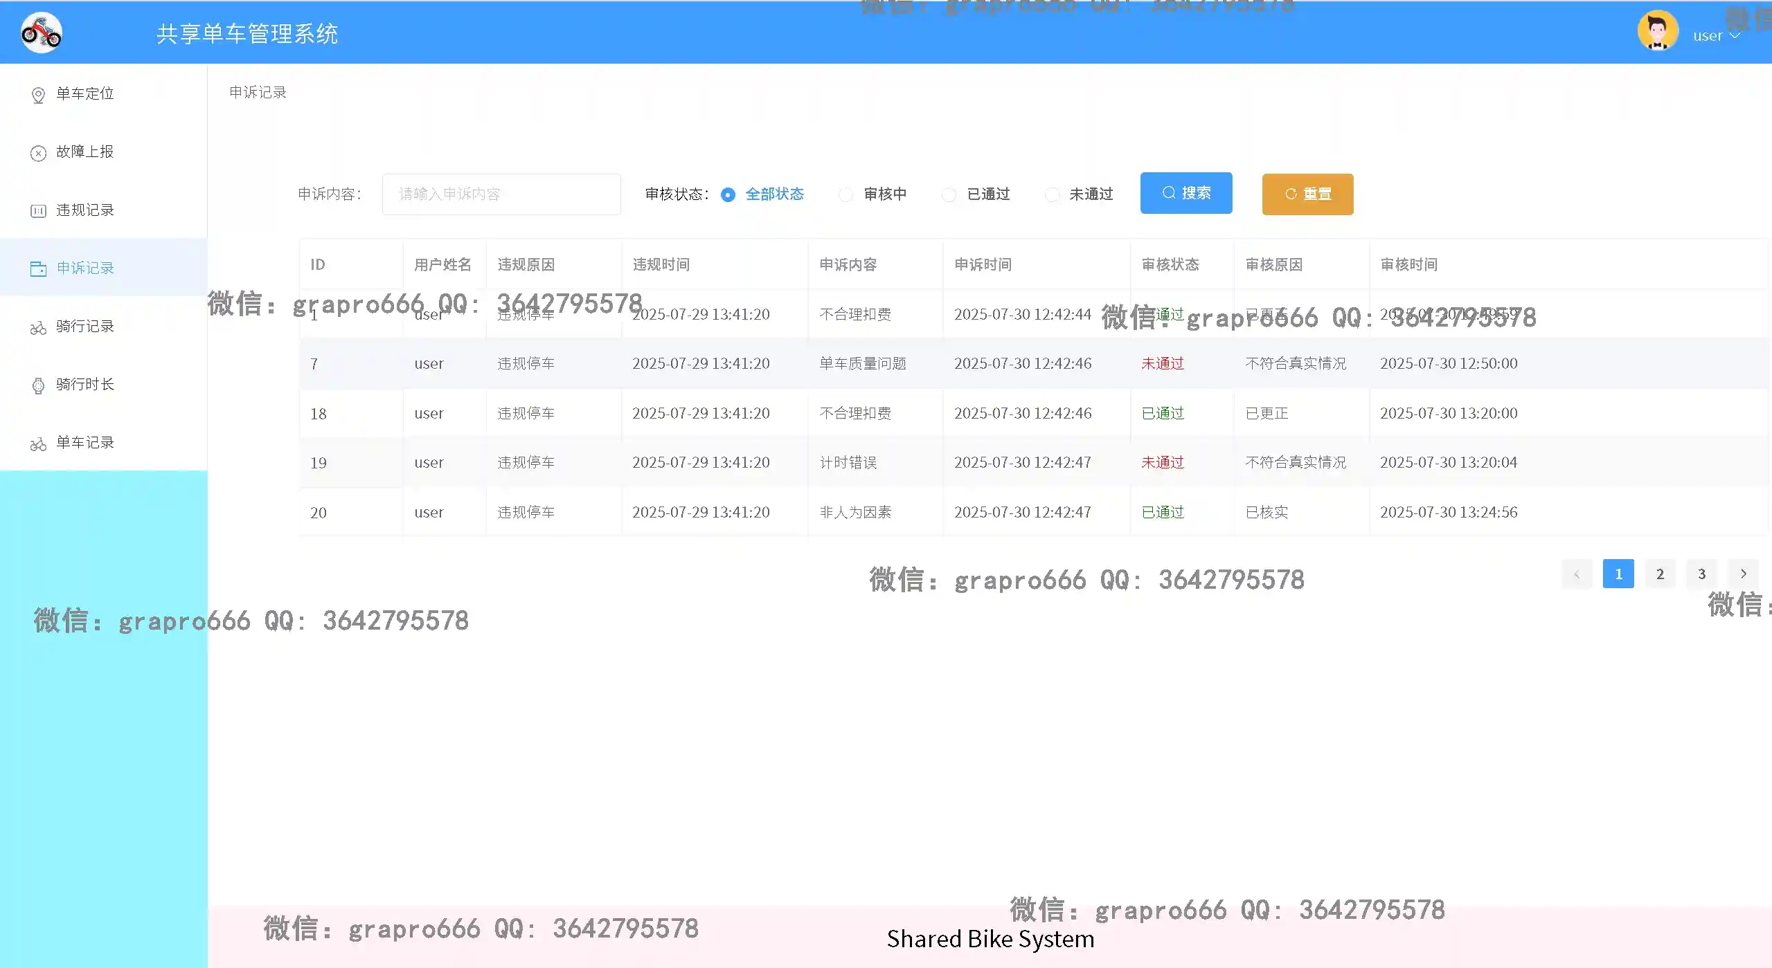Select the 全部状态 radio option
1772x968 pixels.
click(x=727, y=194)
